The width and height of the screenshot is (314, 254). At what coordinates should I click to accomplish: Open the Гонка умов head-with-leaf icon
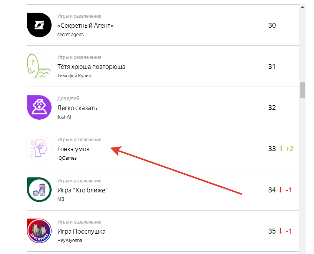(39, 149)
